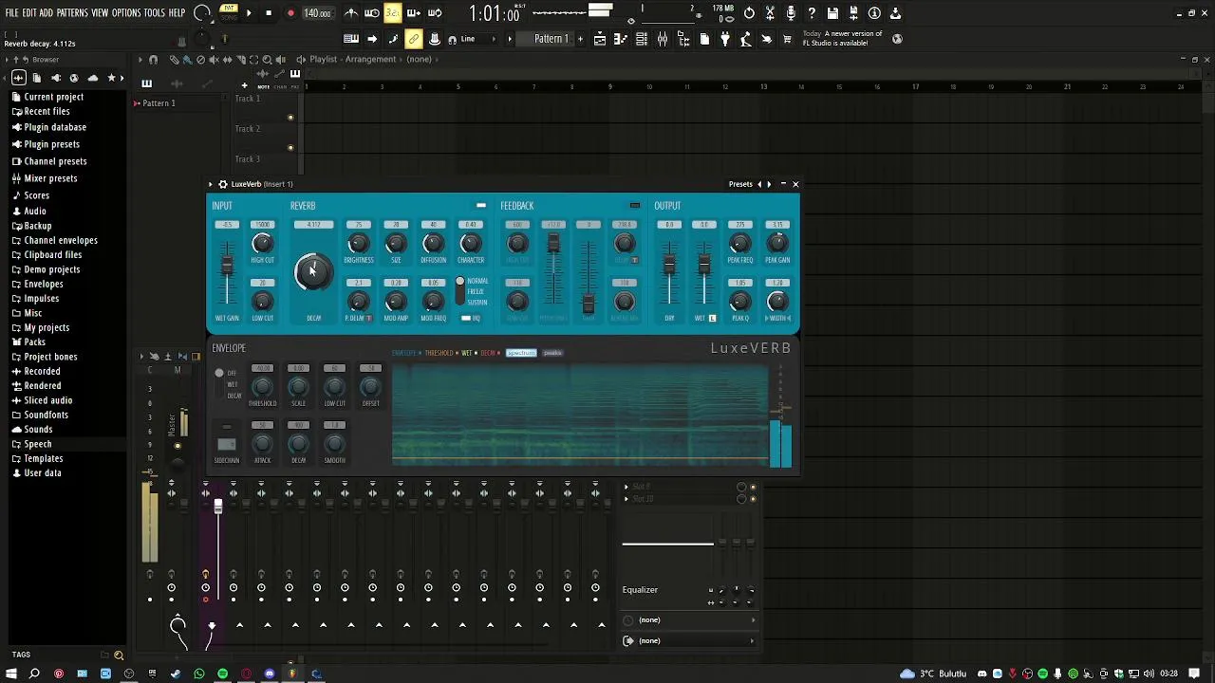Open the EDIT menu
The image size is (1215, 683).
pos(29,13)
